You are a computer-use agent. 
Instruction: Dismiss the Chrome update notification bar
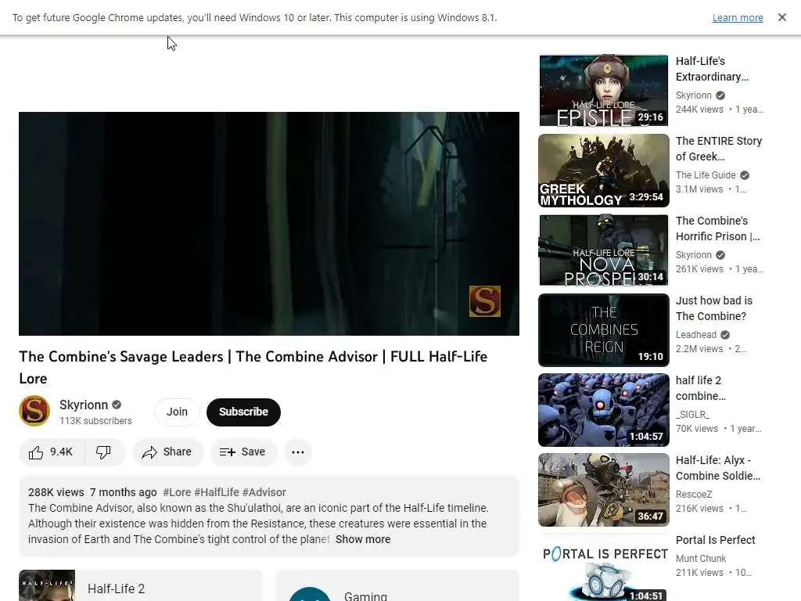coord(781,17)
